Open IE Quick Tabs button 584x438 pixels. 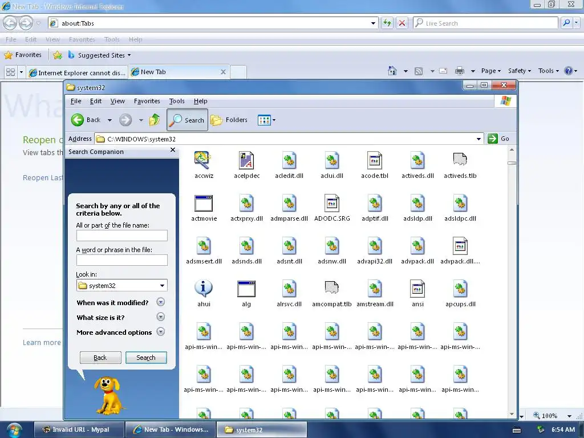[10, 72]
